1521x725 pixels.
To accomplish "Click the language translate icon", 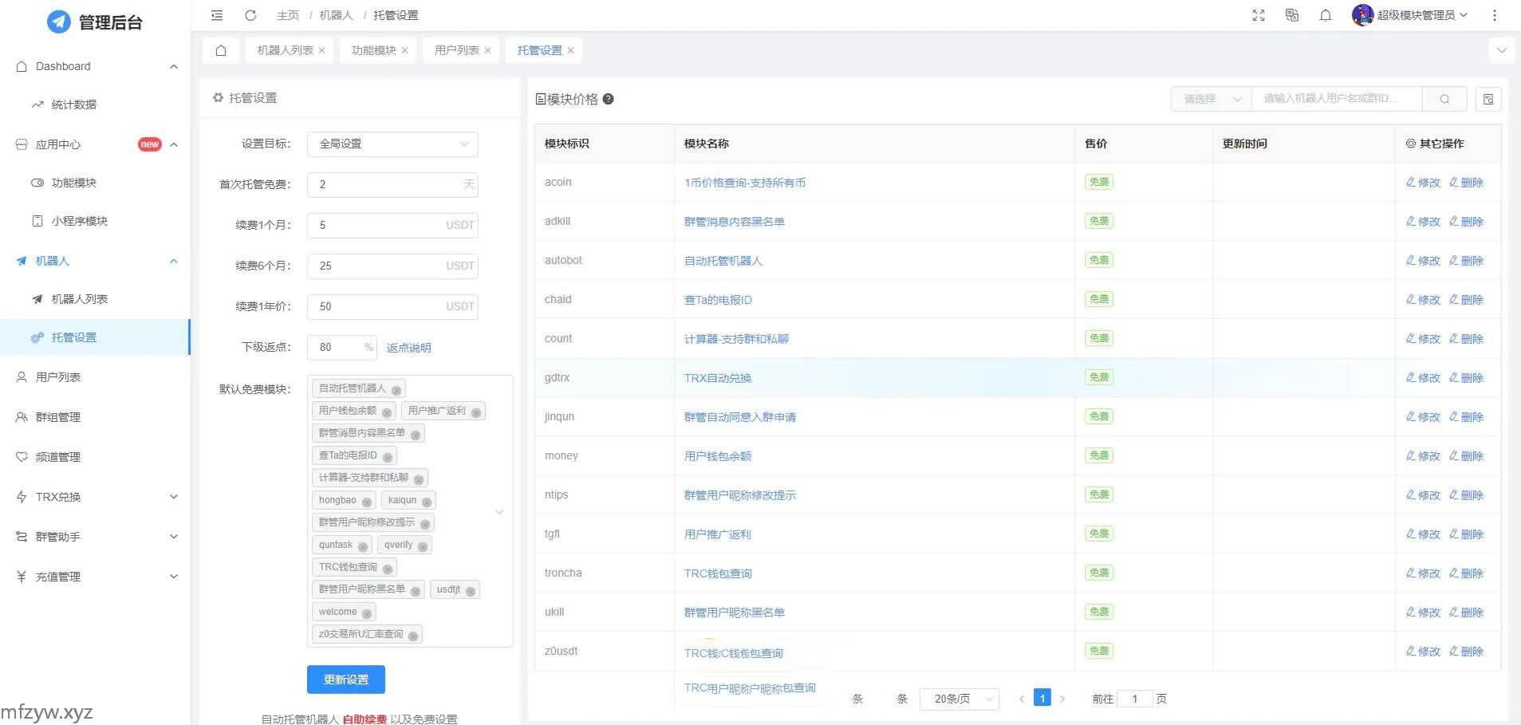I will point(1292,15).
